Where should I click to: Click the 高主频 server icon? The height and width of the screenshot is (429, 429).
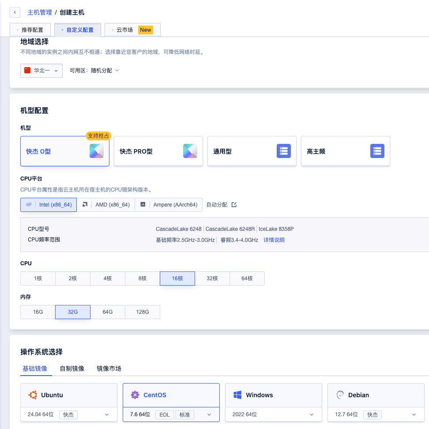coord(377,151)
